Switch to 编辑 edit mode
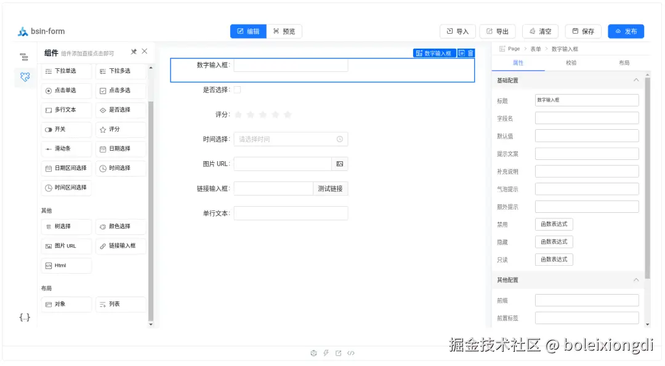 coord(249,31)
